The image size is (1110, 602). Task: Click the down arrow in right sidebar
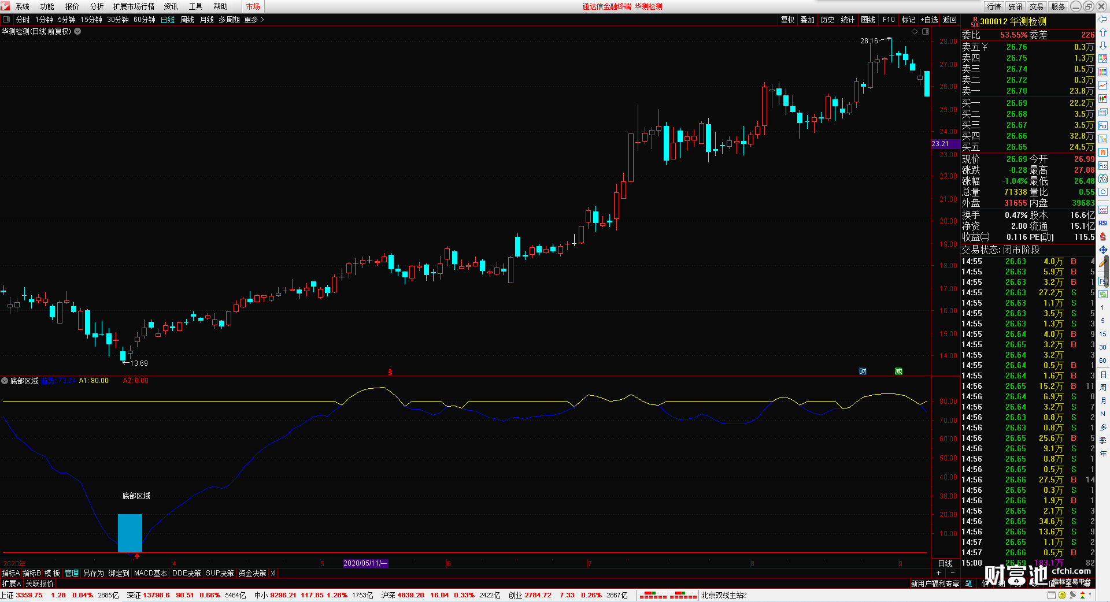(1103, 46)
